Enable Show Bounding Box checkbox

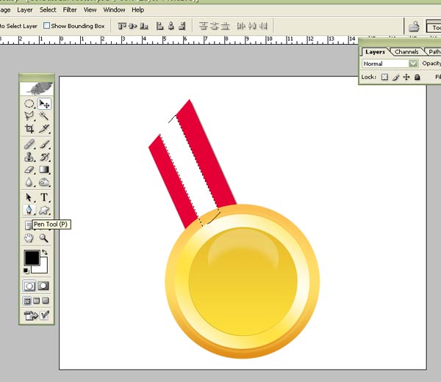pyautogui.click(x=47, y=26)
